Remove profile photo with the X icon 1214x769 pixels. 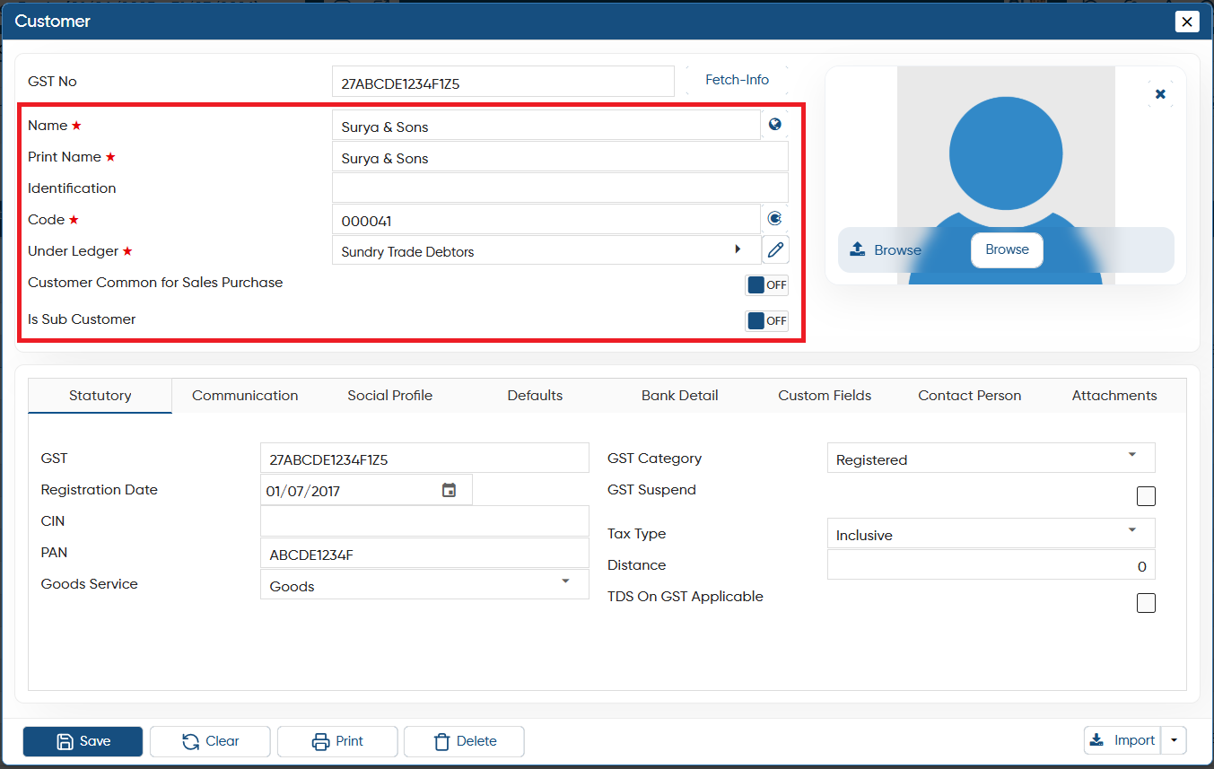pyautogui.click(x=1160, y=93)
